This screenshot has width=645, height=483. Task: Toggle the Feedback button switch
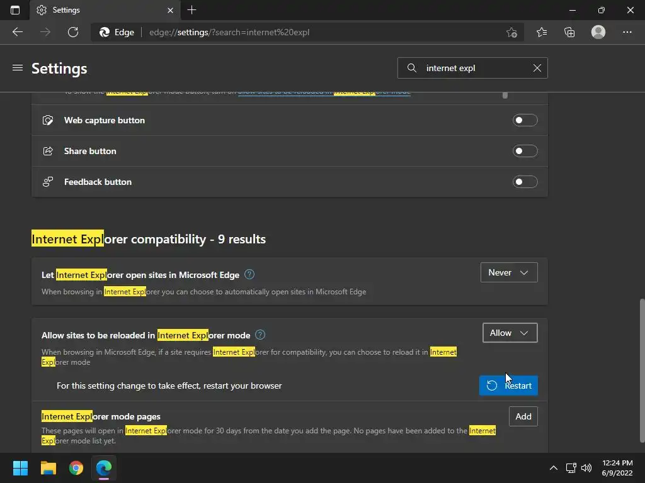click(x=525, y=182)
